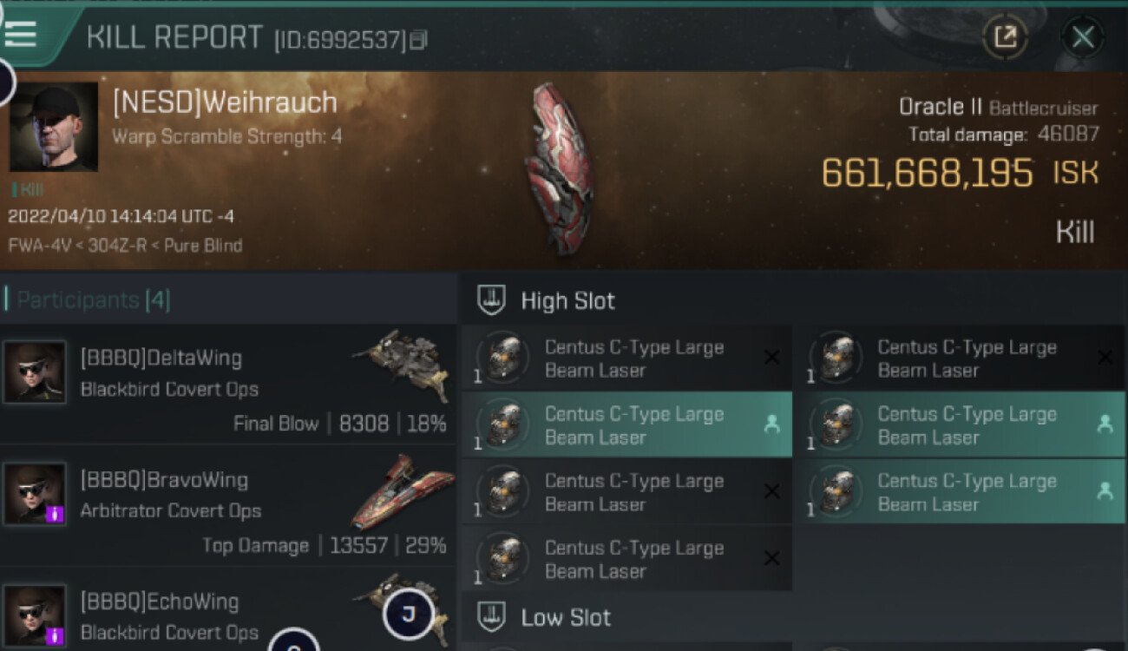
Task: Open DeltaWing's pilot portrait
Action: pos(35,372)
